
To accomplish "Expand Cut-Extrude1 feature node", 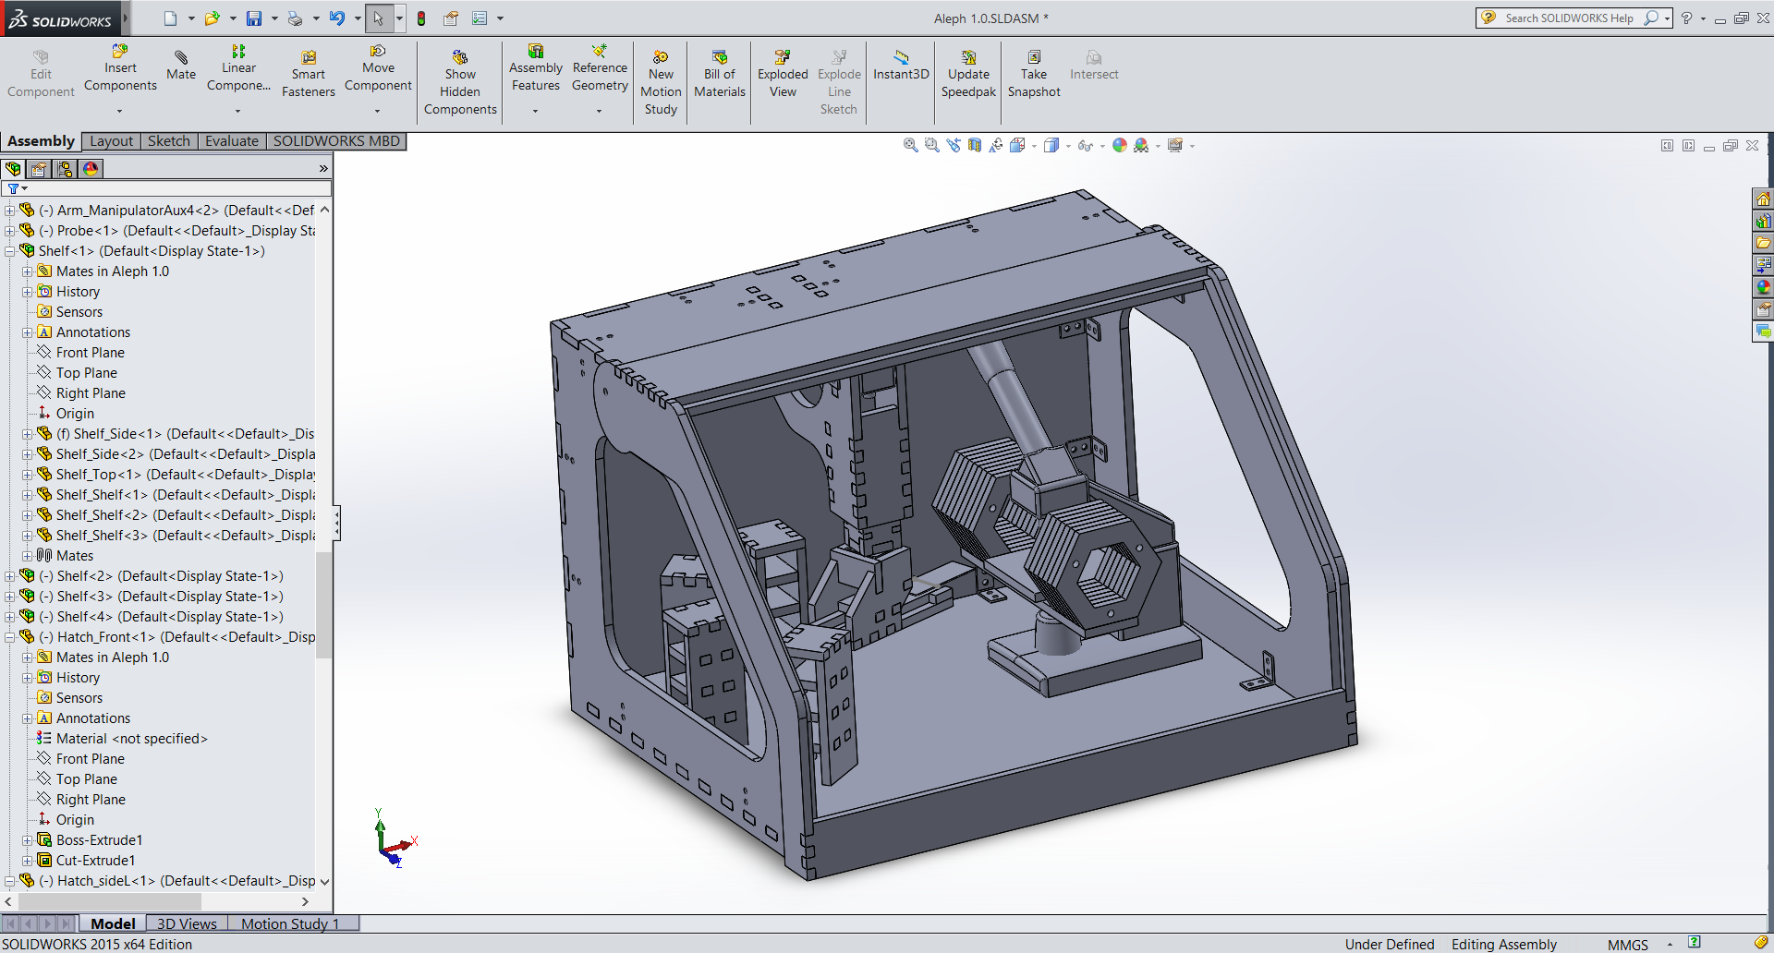I will pyautogui.click(x=28, y=861).
